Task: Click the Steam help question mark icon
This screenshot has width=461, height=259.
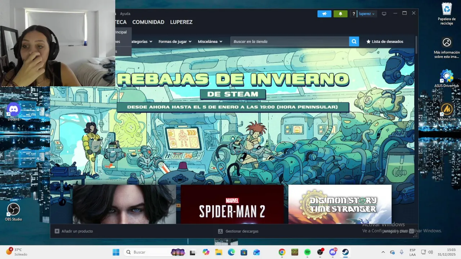Action: tap(354, 14)
